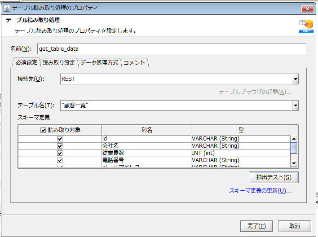Select the id column name cell
318x237 pixels.
[146, 139]
